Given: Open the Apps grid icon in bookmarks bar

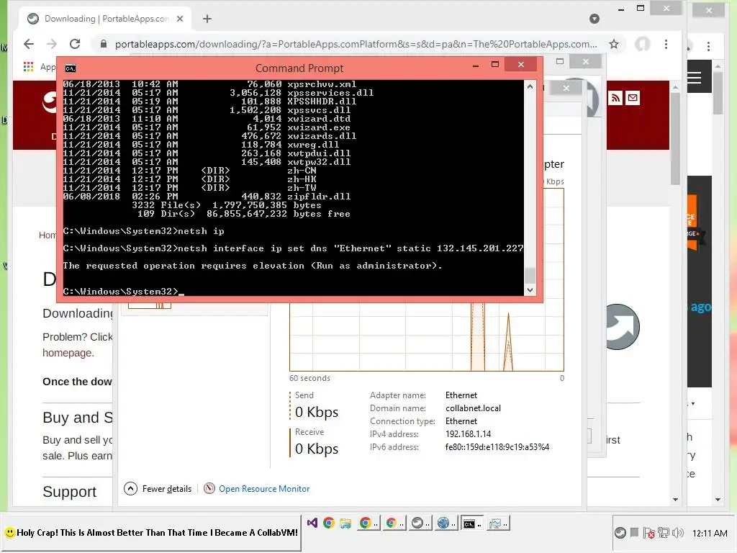Looking at the screenshot, I should pyautogui.click(x=28, y=67).
